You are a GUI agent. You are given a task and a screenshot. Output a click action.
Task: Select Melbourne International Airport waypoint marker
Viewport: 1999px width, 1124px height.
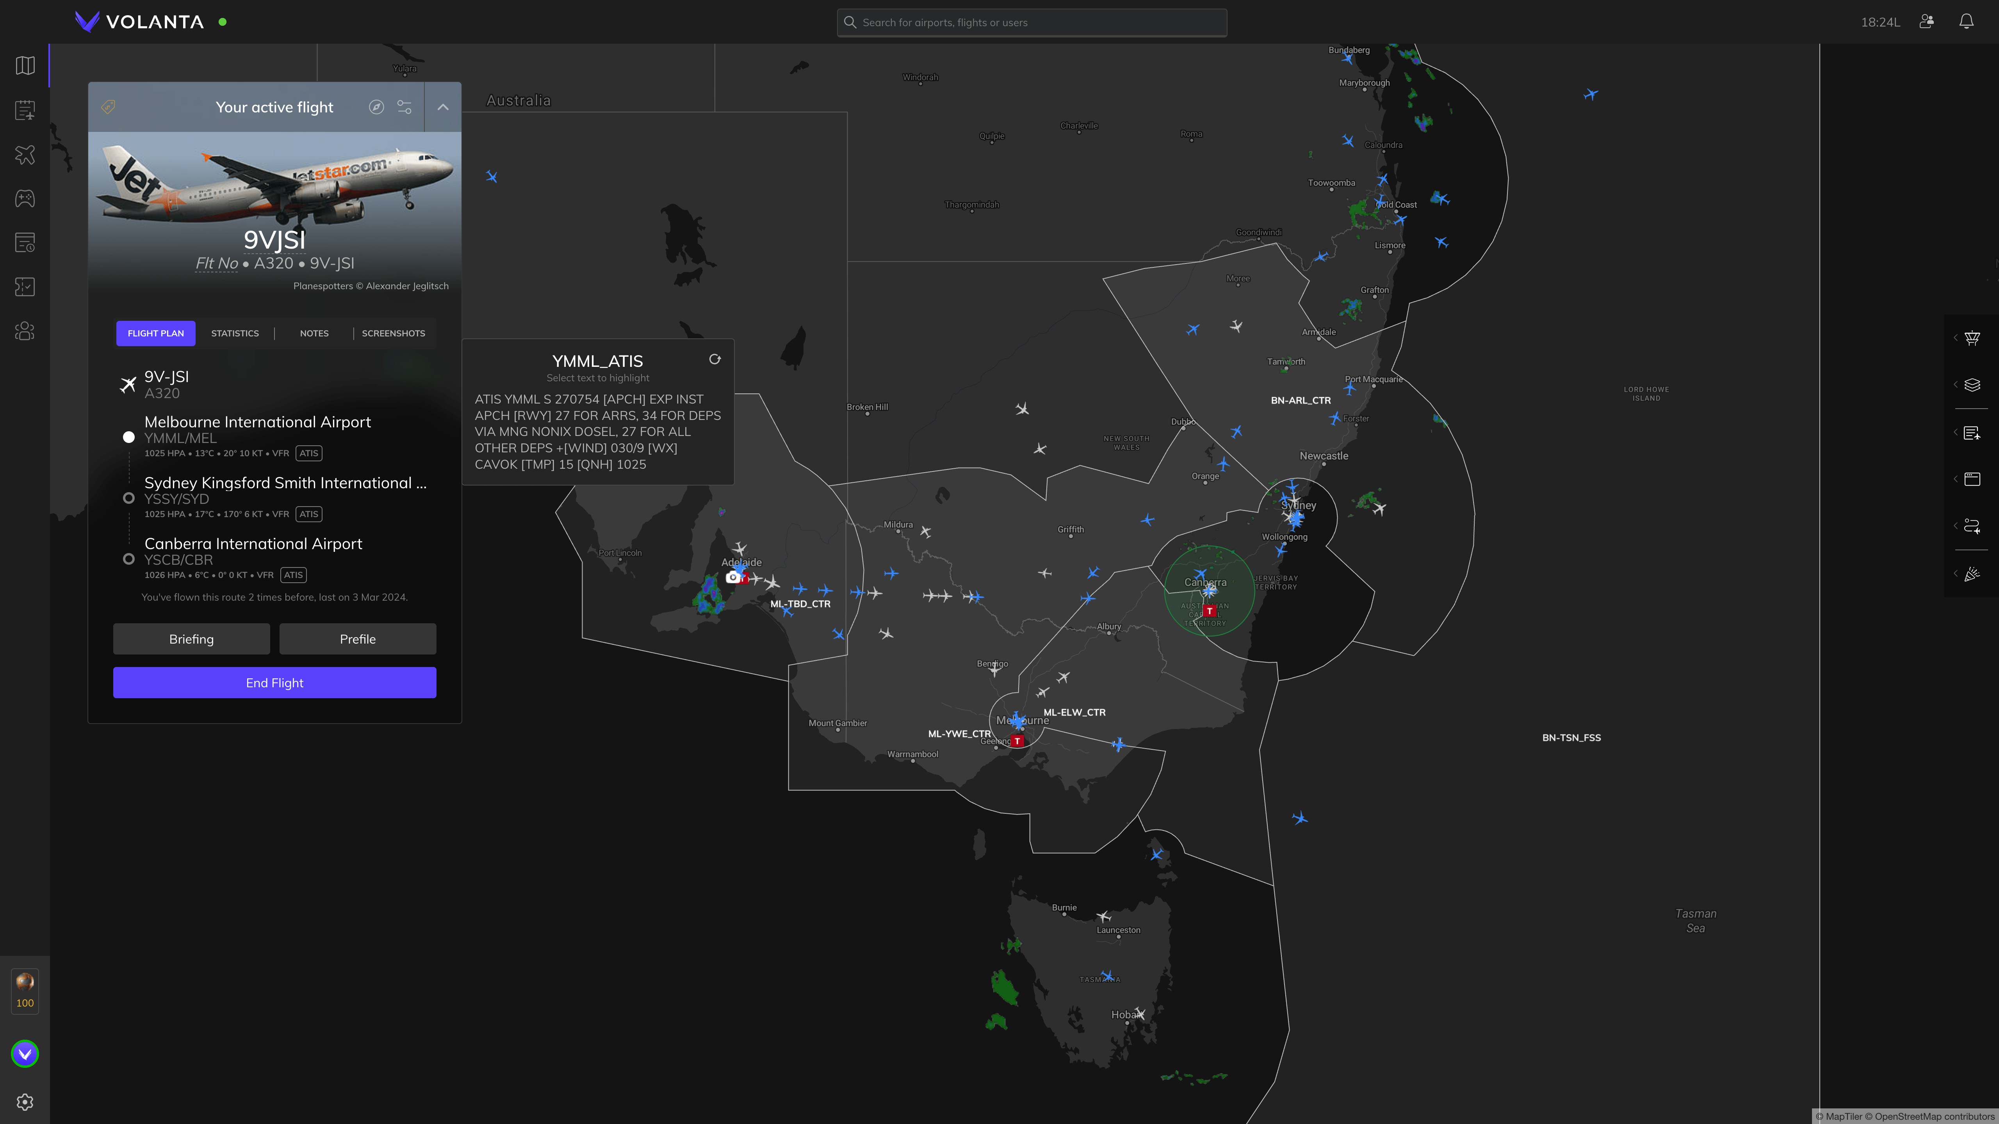129,437
